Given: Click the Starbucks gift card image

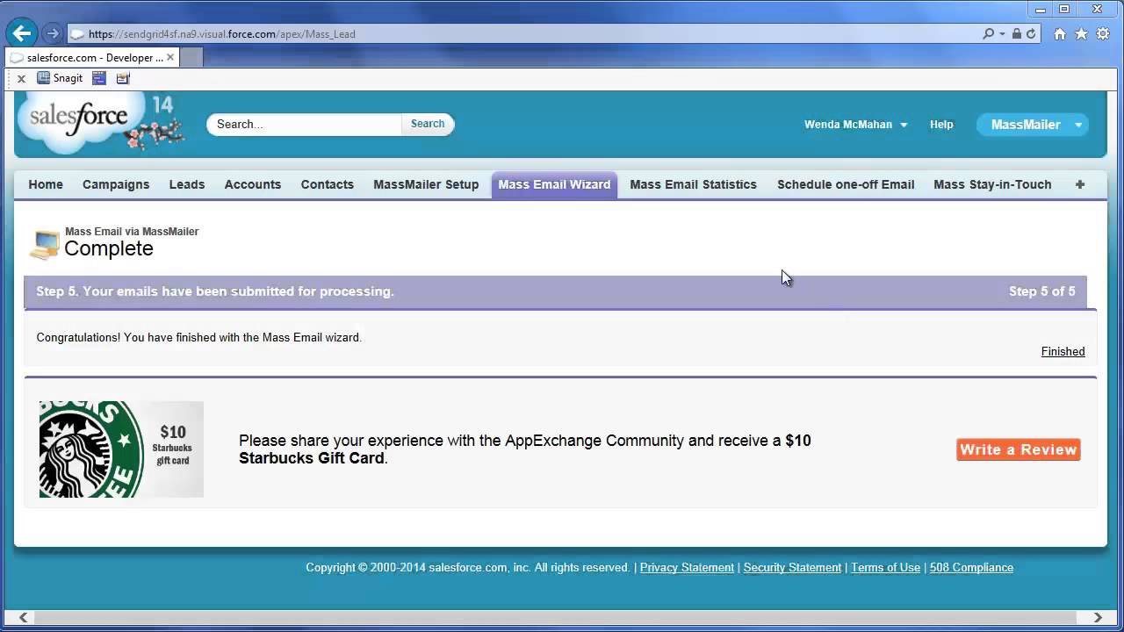Looking at the screenshot, I should coord(121,449).
